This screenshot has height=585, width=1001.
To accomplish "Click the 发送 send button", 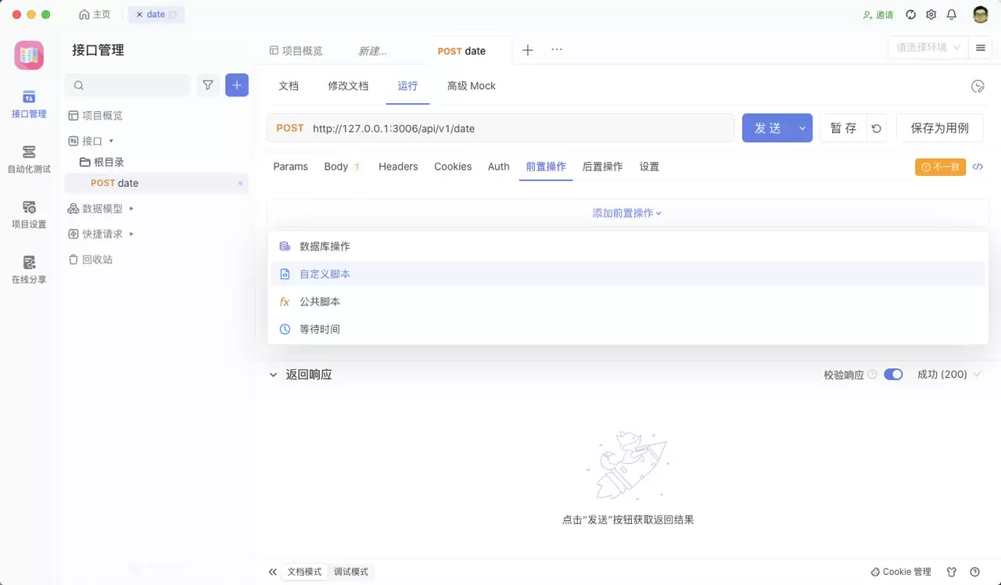I will click(x=767, y=128).
